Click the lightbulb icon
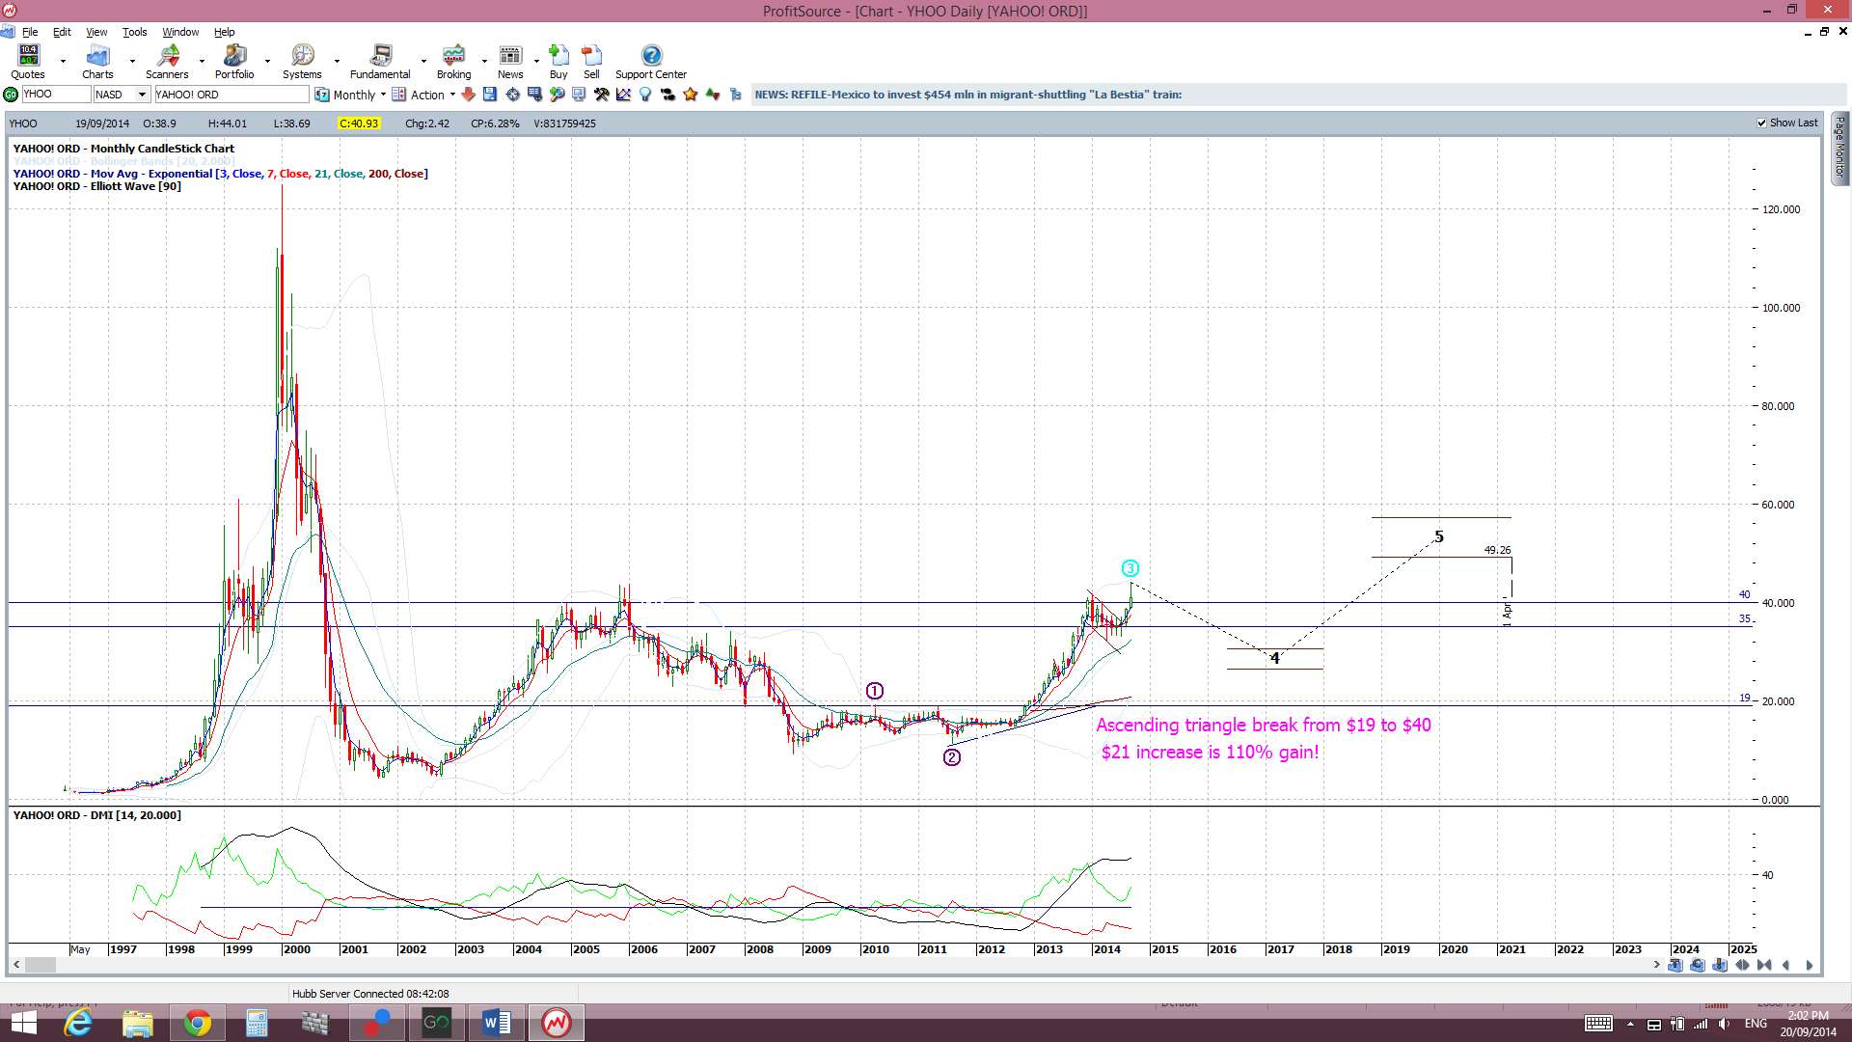1852x1042 pixels. [x=645, y=95]
